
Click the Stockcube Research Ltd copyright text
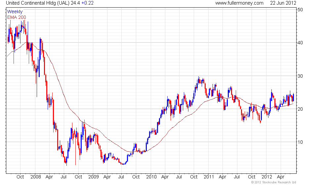pos(274,182)
